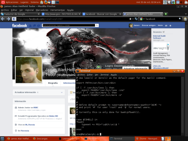This screenshot has height=141, width=188.
Task: Click the volume speaker icon in system tray
Action: pos(182,2)
